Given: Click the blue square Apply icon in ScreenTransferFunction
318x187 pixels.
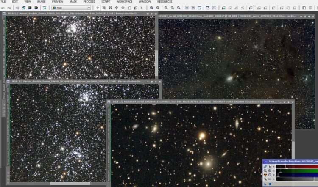Looking at the screenshot, I should point(270,184).
